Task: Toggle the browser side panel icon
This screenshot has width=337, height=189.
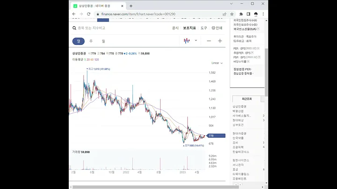Action: [x=249, y=14]
